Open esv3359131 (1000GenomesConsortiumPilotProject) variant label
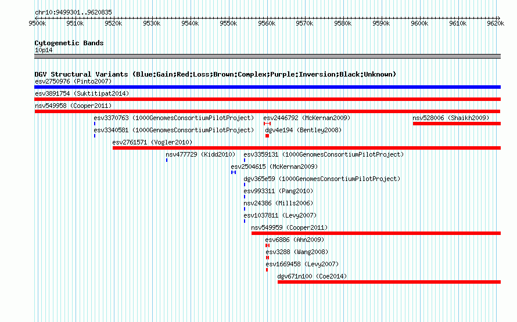This screenshot has width=517, height=322. pyautogui.click(x=324, y=154)
